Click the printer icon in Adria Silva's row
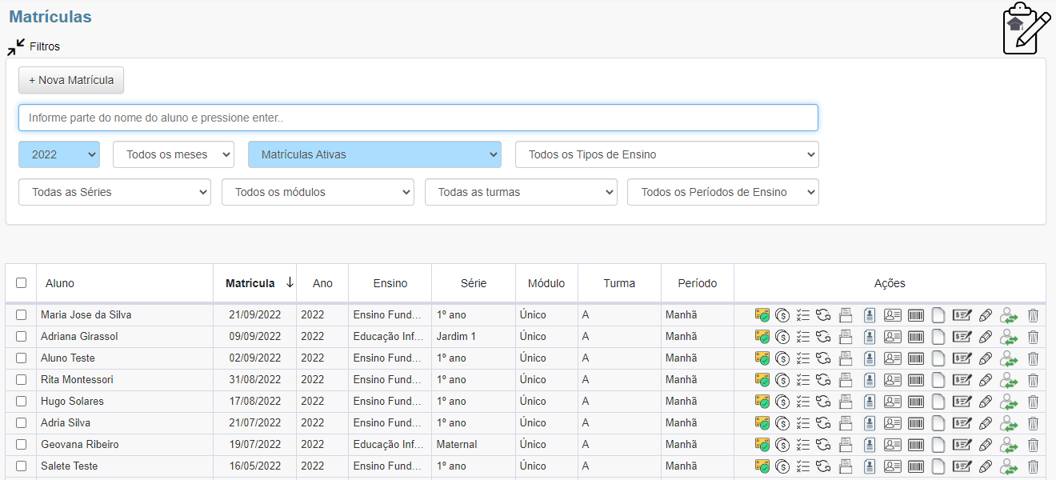 click(846, 423)
